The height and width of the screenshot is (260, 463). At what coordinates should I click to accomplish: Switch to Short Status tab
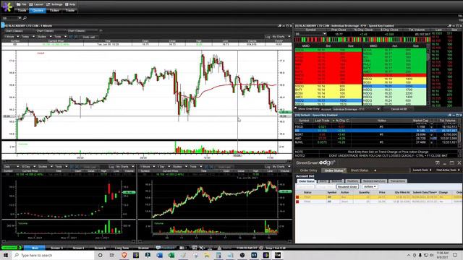360,170
